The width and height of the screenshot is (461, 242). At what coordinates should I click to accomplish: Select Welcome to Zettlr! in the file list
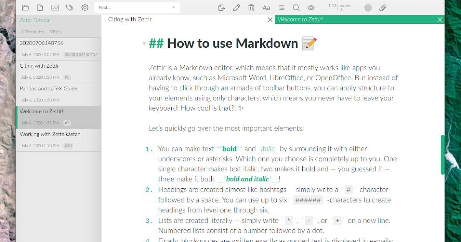58,117
